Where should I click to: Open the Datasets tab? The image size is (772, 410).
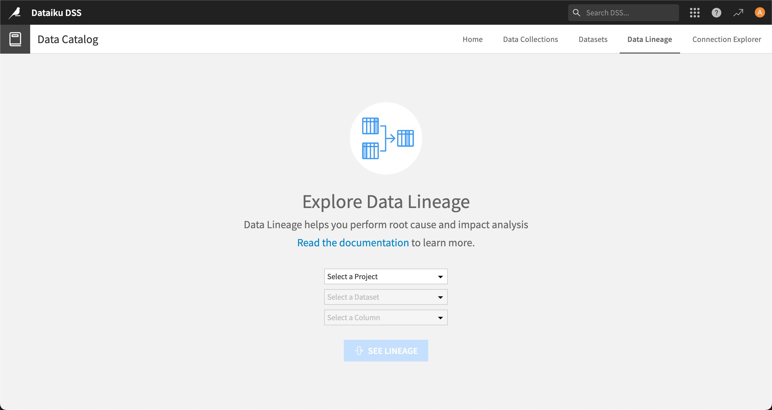click(x=593, y=39)
